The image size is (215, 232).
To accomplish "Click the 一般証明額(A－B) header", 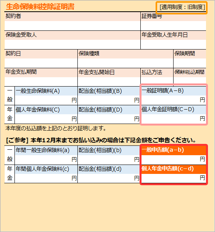I will (163, 90).
